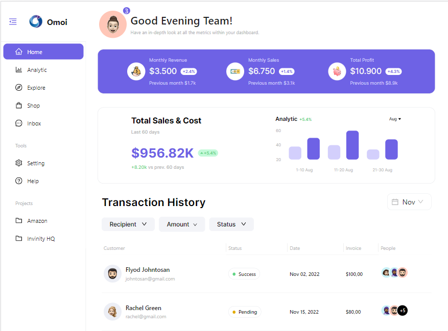The height and width of the screenshot is (331, 448).
Task: Click the Help question mark icon
Action: [x=19, y=181]
